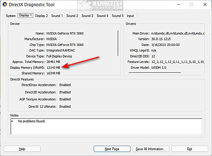Close the DirectX Diagnostic Tool window
The height and width of the screenshot is (156, 212).
pos(205,4)
